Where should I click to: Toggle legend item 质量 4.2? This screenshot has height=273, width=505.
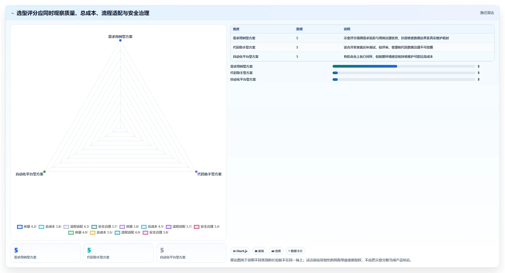point(27,227)
